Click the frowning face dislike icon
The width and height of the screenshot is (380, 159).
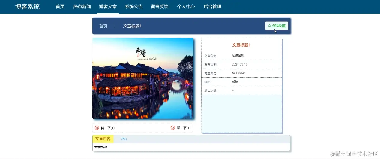click(x=173, y=128)
